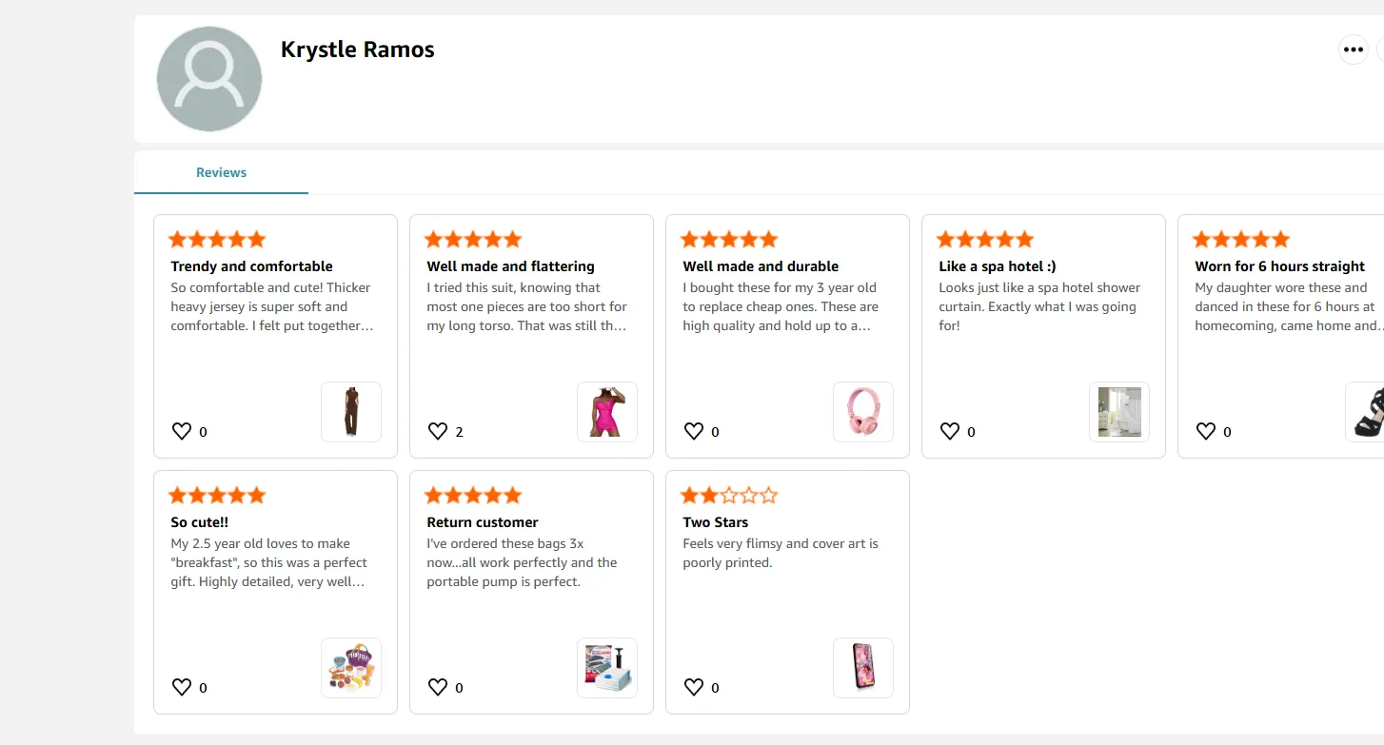Toggle heart on "Well made and flattering" review
The image size is (1384, 745).
pos(438,431)
